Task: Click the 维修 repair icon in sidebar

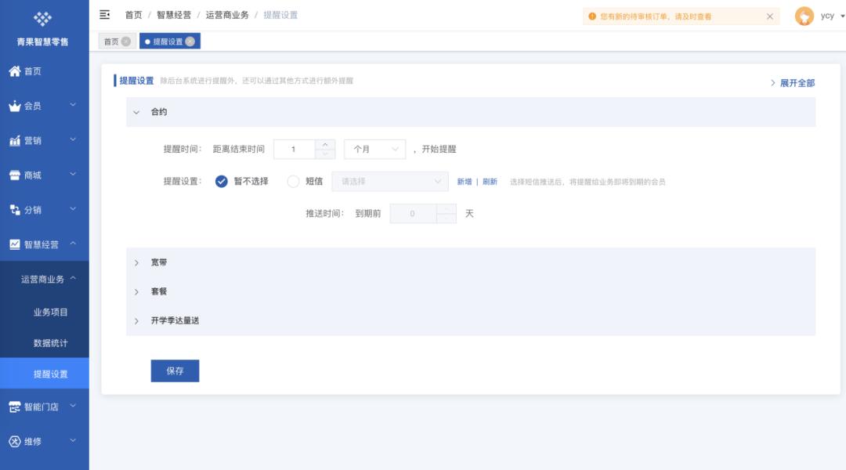Action: 13,440
